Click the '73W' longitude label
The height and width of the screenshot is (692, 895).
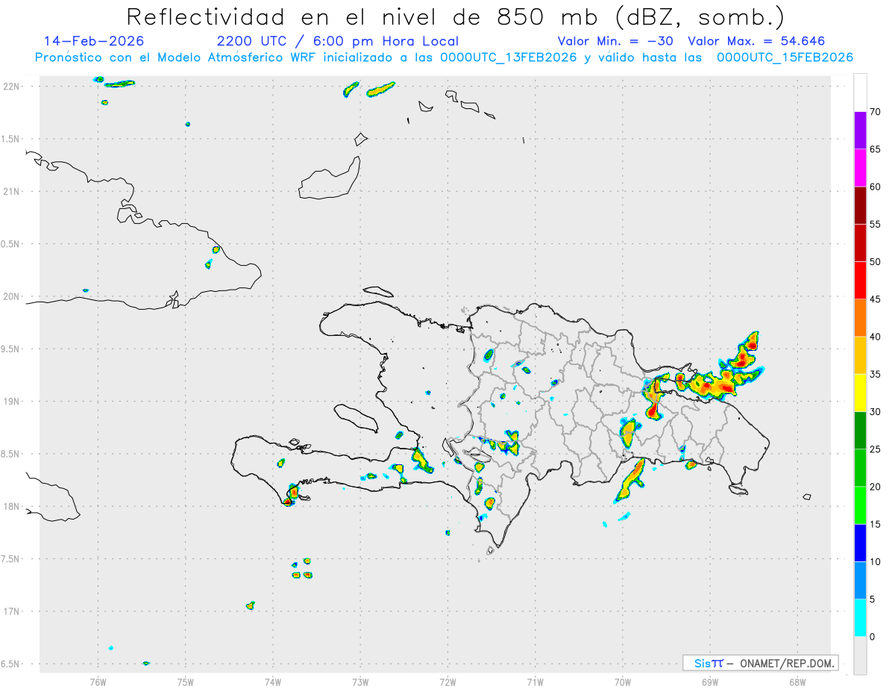[360, 682]
